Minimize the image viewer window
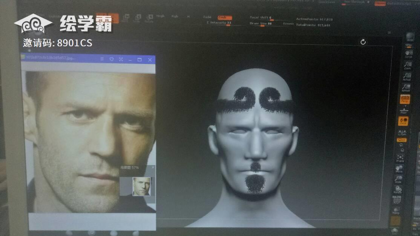 coord(130,60)
